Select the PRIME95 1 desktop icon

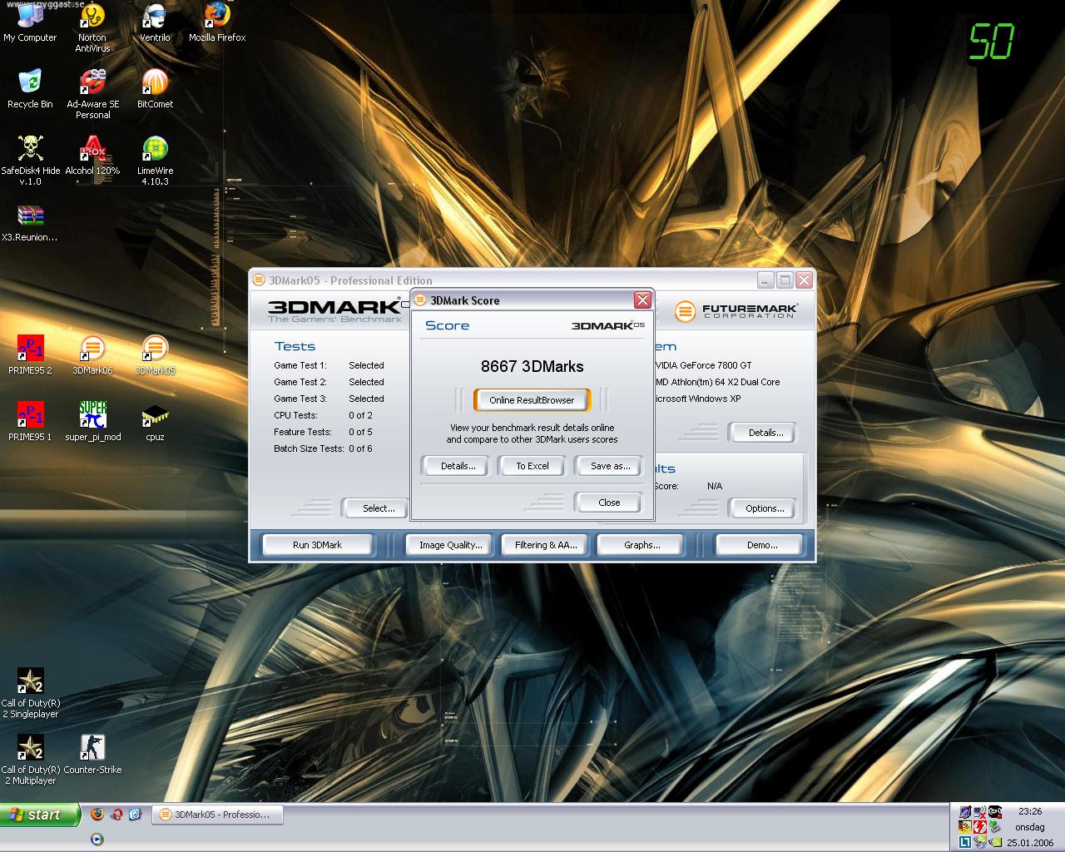(30, 422)
